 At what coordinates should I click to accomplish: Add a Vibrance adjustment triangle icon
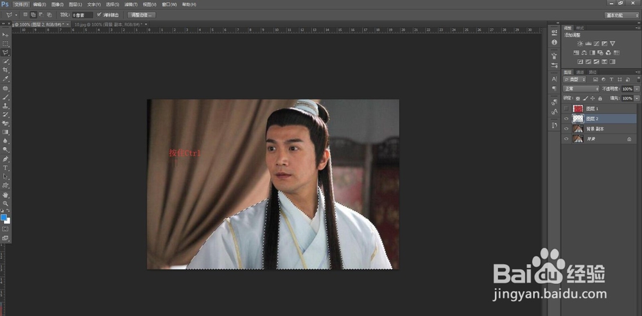[612, 44]
